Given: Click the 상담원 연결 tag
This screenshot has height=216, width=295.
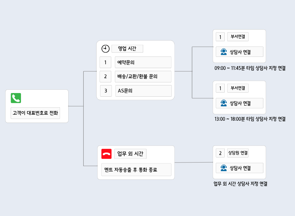Looking at the screenshot, I should (x=238, y=153).
